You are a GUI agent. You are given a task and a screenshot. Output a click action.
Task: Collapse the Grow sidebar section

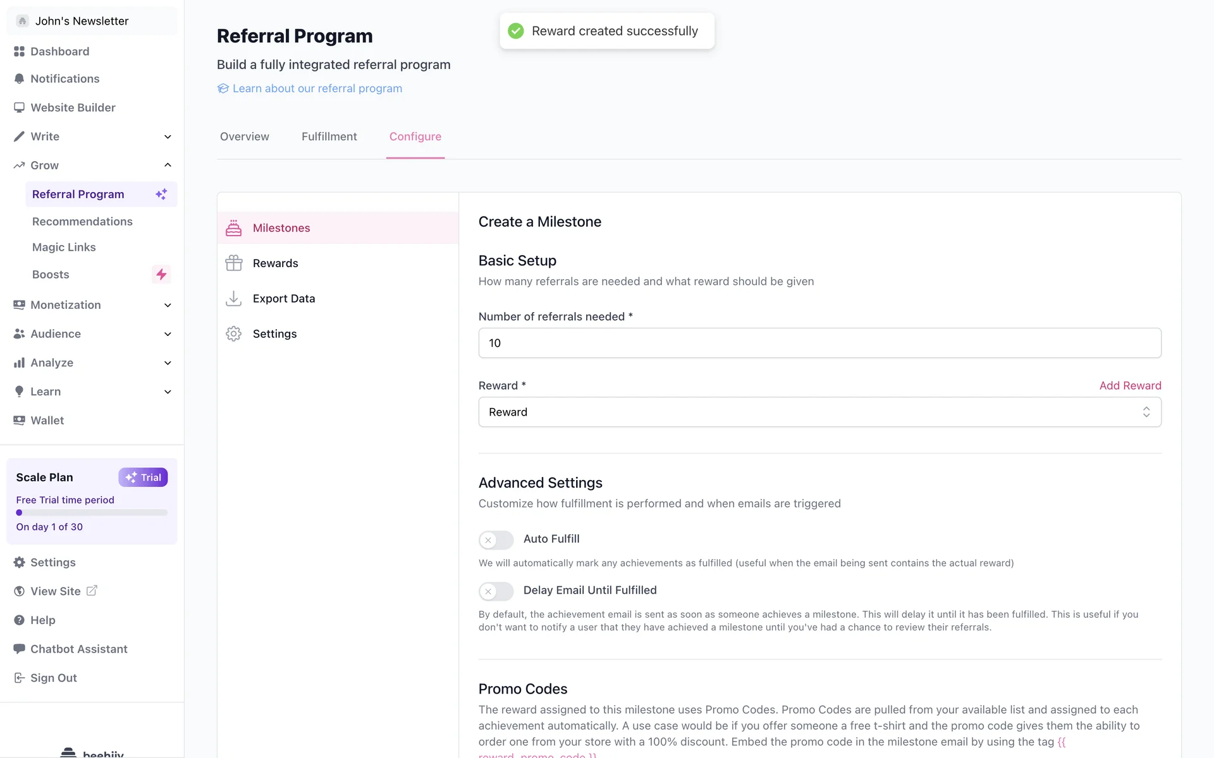168,165
